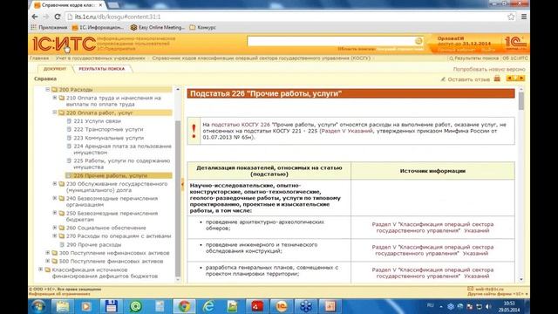Open the Раздел V Указаний link in notice
The image size is (558, 314).
(347, 131)
